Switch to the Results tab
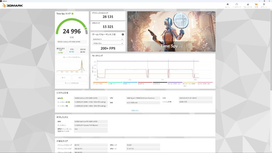This screenshot has height=153, width=272. click(256, 5)
